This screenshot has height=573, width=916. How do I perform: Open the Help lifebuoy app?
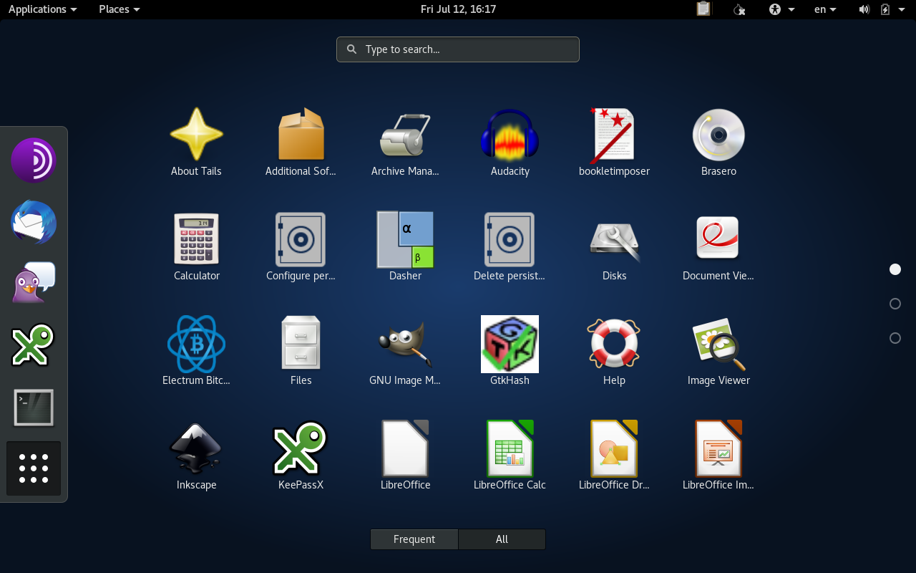(614, 351)
